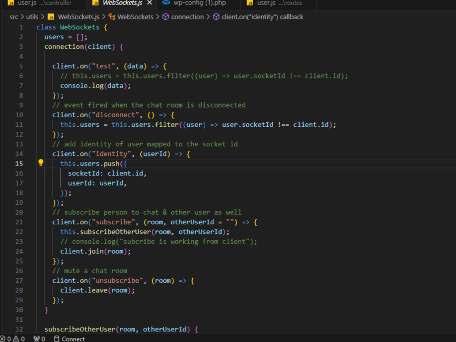Select 'src' in the breadcrumb path
The image size is (456, 342).
(x=14, y=17)
